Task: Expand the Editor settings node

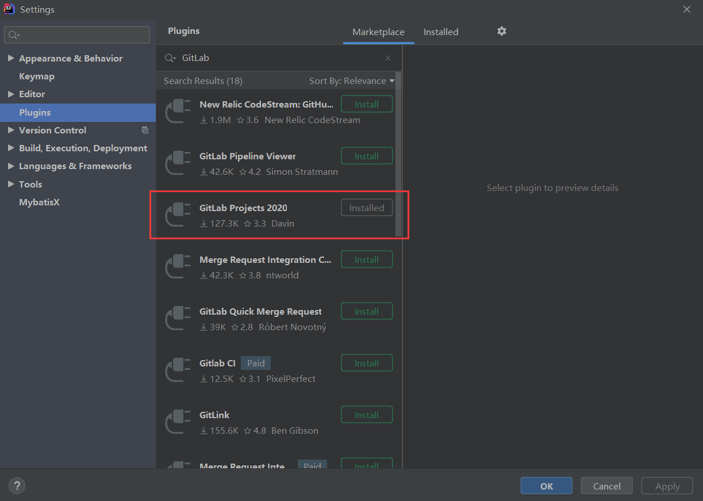Action: [x=10, y=94]
